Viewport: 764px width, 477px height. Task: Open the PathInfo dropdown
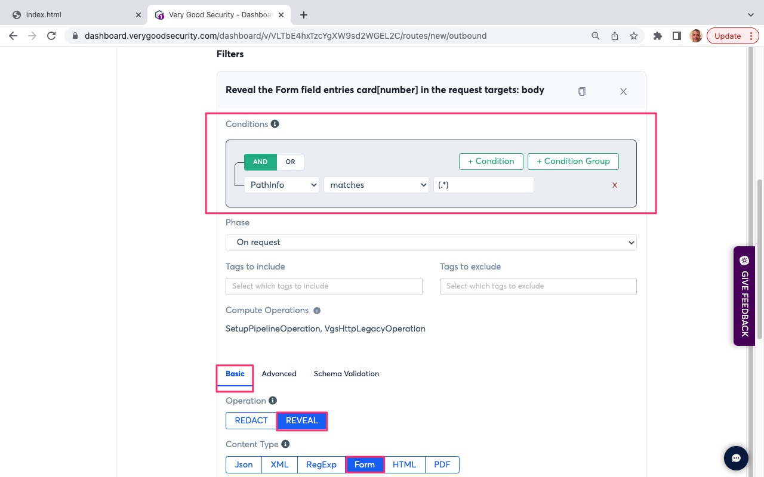point(282,185)
